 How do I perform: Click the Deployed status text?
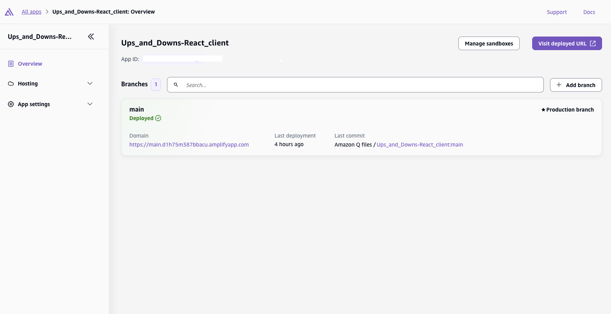(x=141, y=118)
